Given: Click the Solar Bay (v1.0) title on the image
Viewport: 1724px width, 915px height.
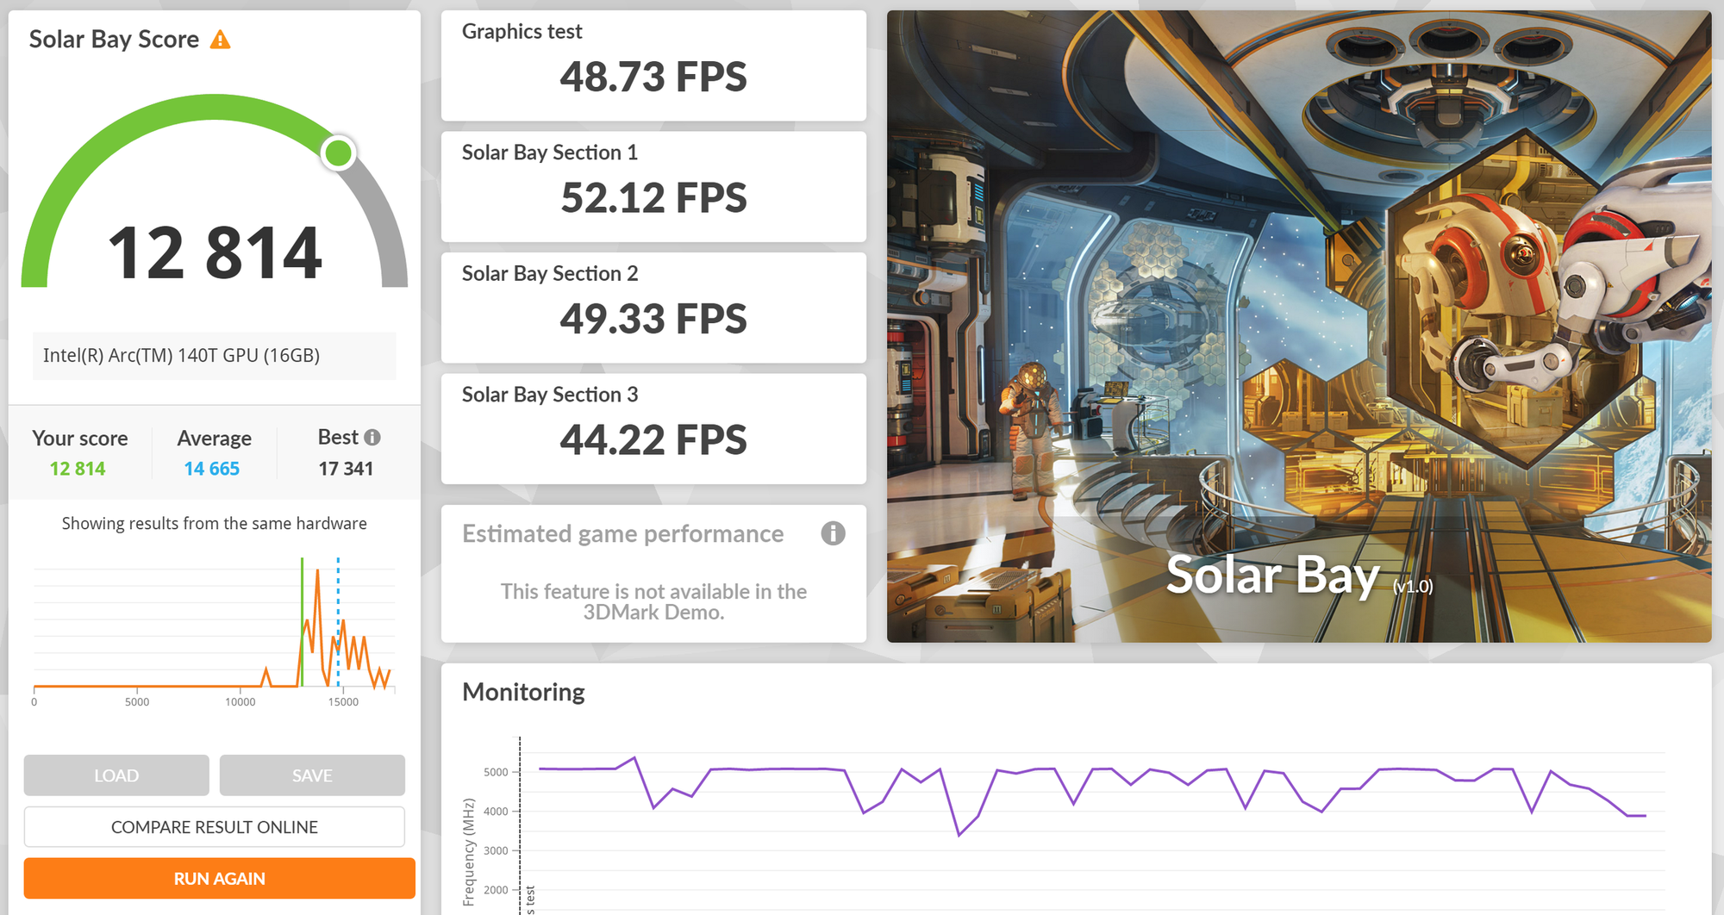Looking at the screenshot, I should click(1299, 575).
